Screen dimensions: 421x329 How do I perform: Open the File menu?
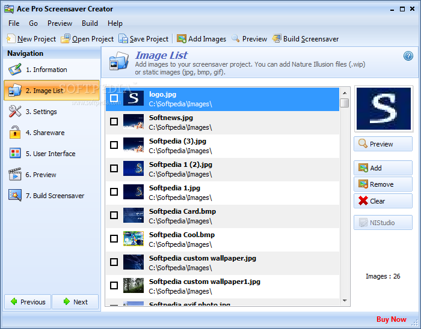(x=14, y=23)
